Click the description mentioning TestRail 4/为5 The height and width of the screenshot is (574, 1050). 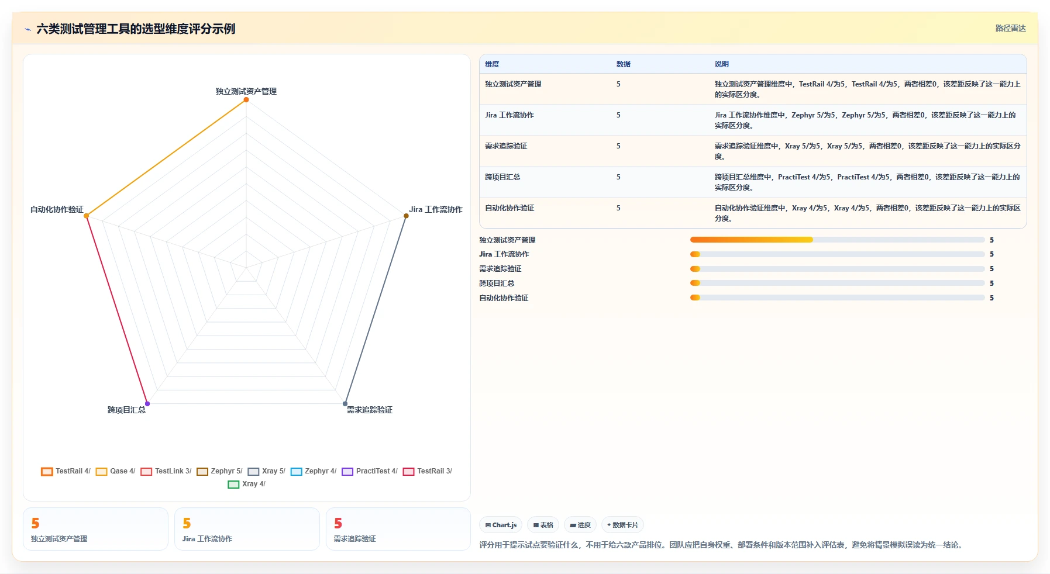point(867,89)
